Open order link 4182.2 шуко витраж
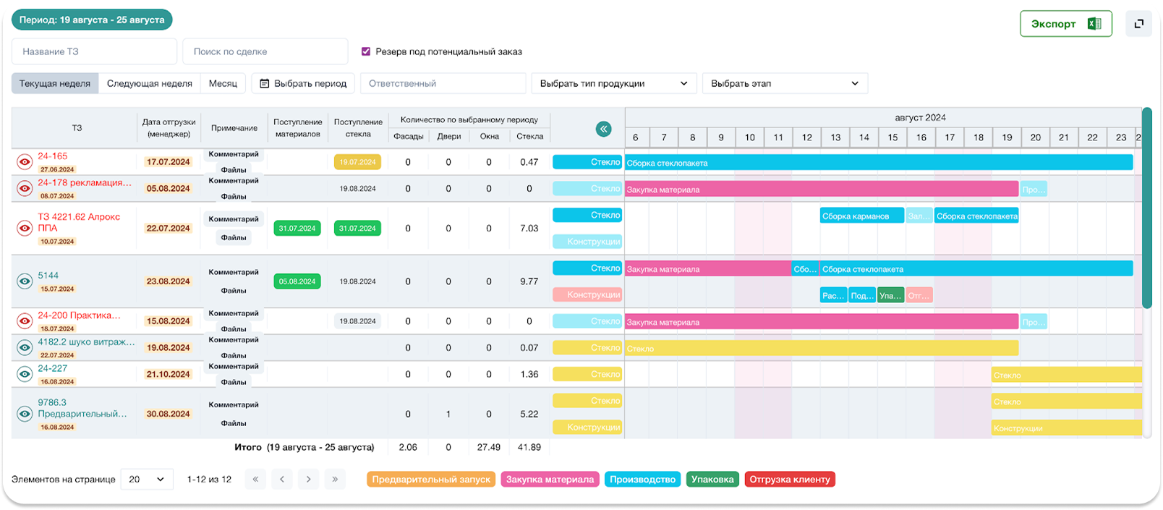This screenshot has width=1163, height=510. pyautogui.click(x=86, y=342)
